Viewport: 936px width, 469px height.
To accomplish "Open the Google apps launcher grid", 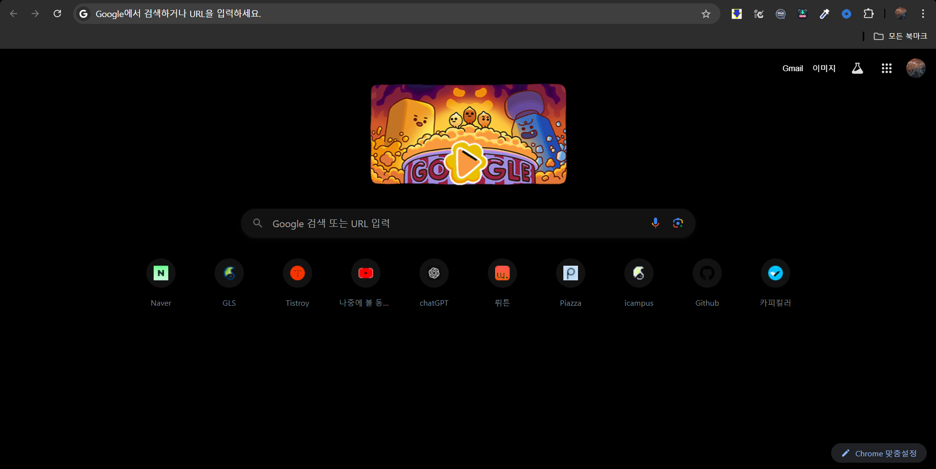I will coord(886,68).
